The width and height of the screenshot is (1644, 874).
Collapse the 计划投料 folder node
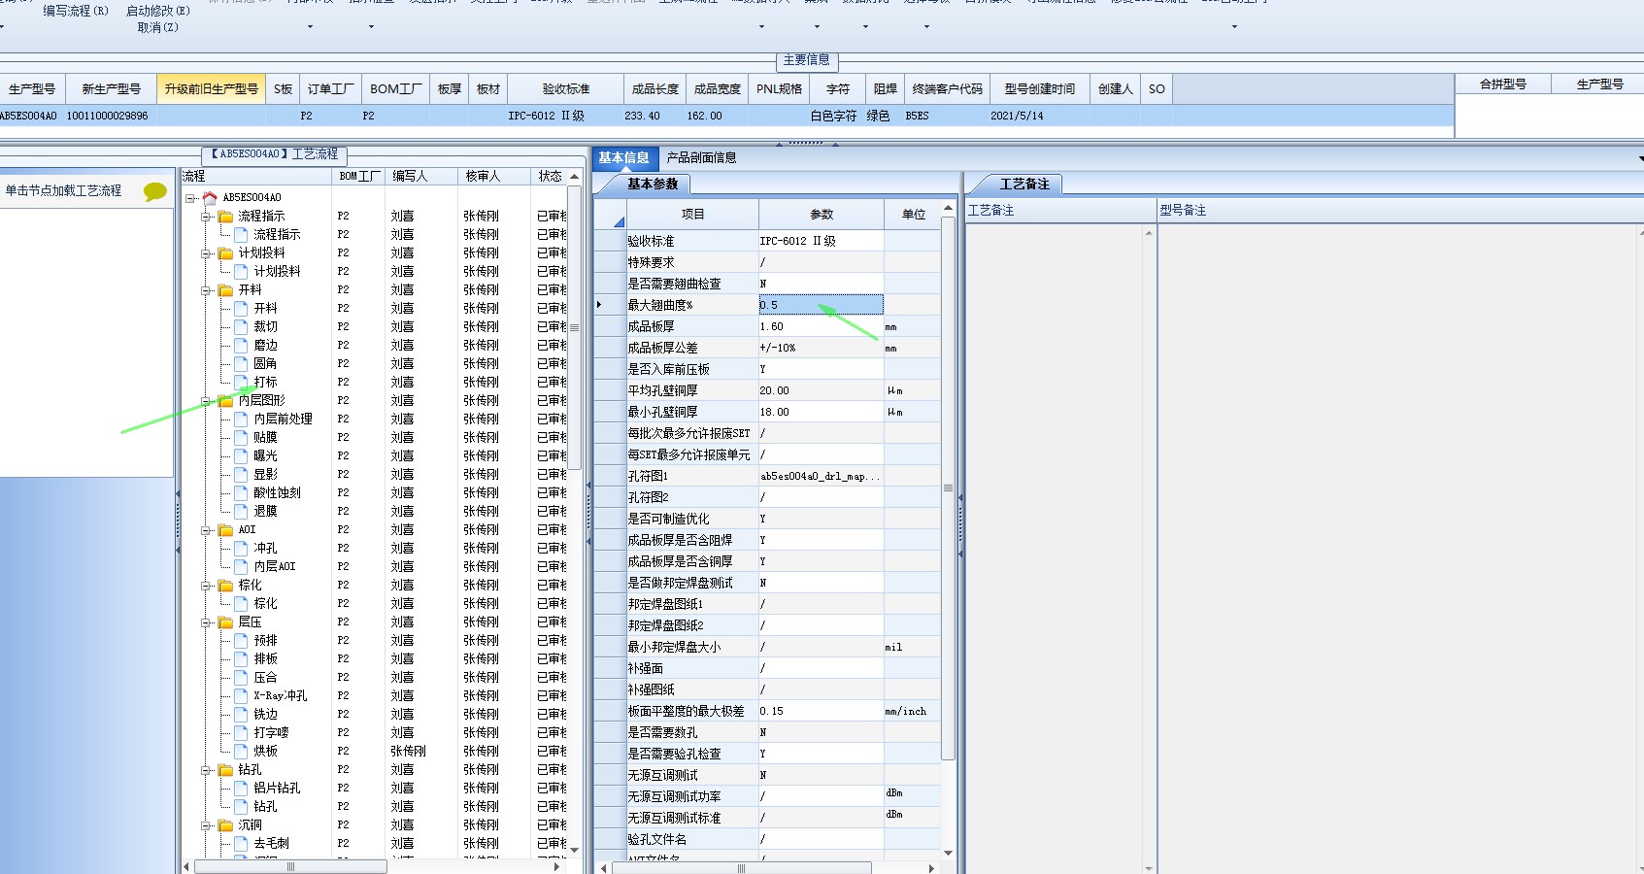point(206,253)
